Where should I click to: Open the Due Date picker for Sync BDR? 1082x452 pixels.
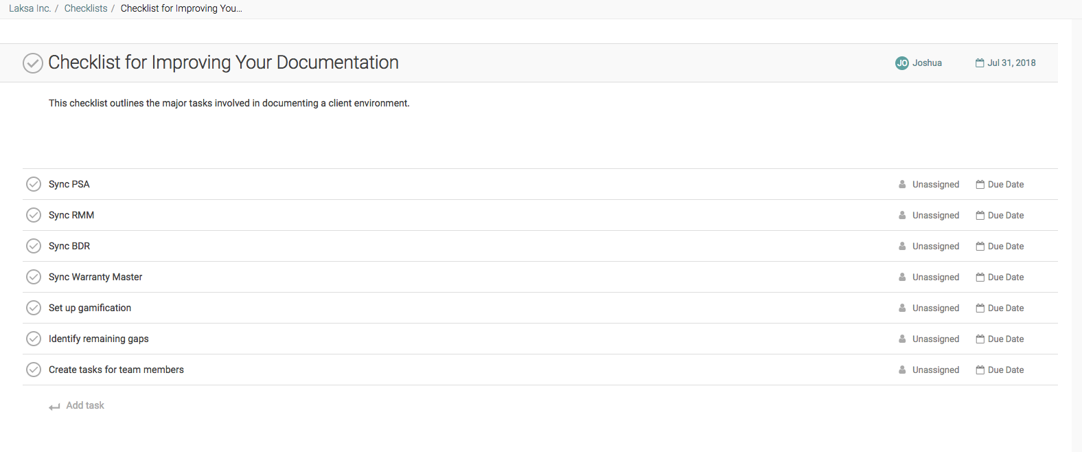pyautogui.click(x=1005, y=246)
